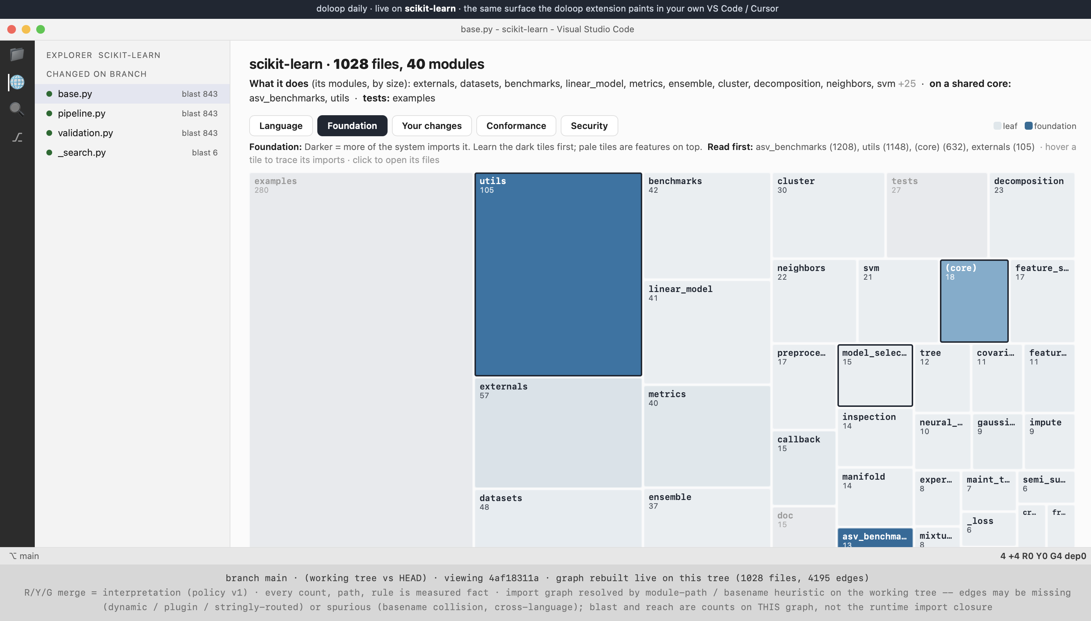Screen dimensions: 1091x621
Task: Click the green dot beside pipeline.py
Action: 50,113
